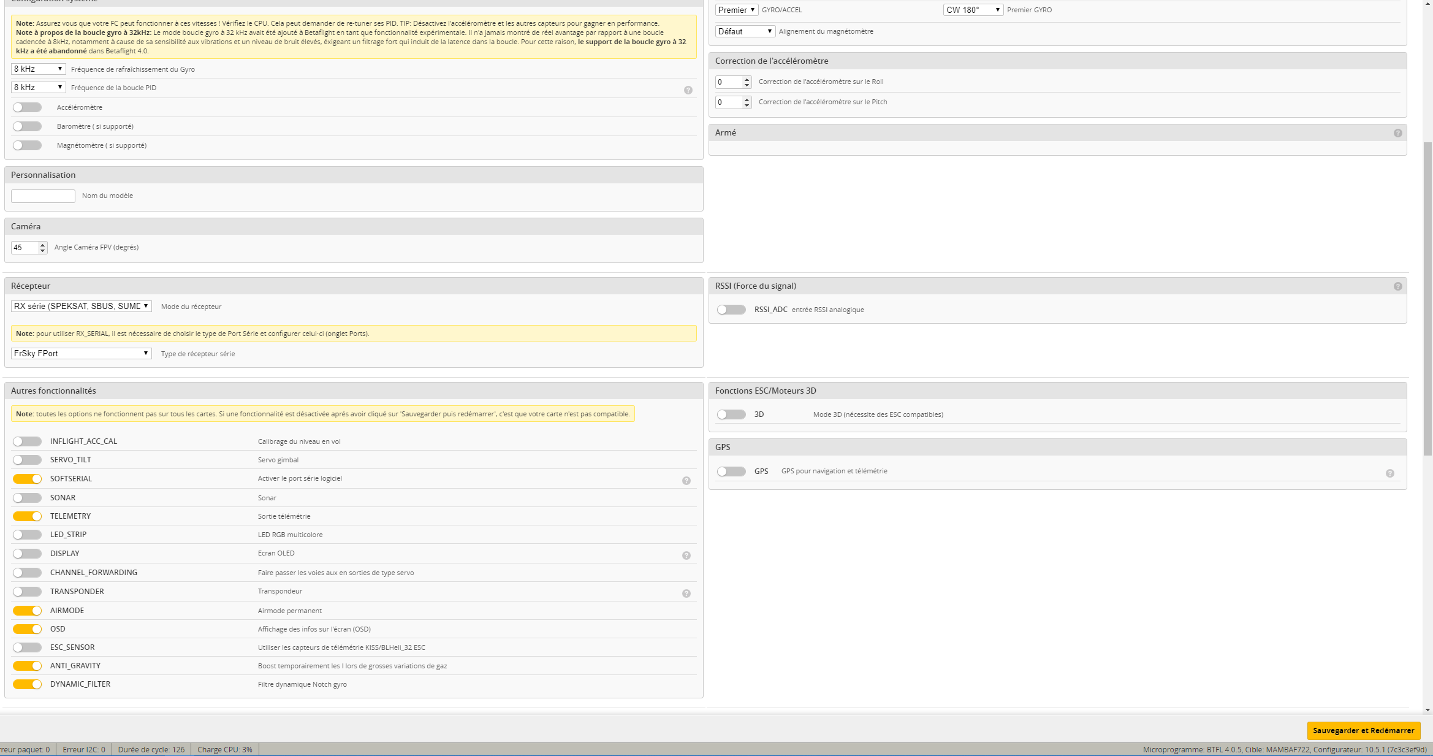Expand the CW 180° gyro alignment dropdown
Screen dimensions: 1433x756
click(973, 10)
